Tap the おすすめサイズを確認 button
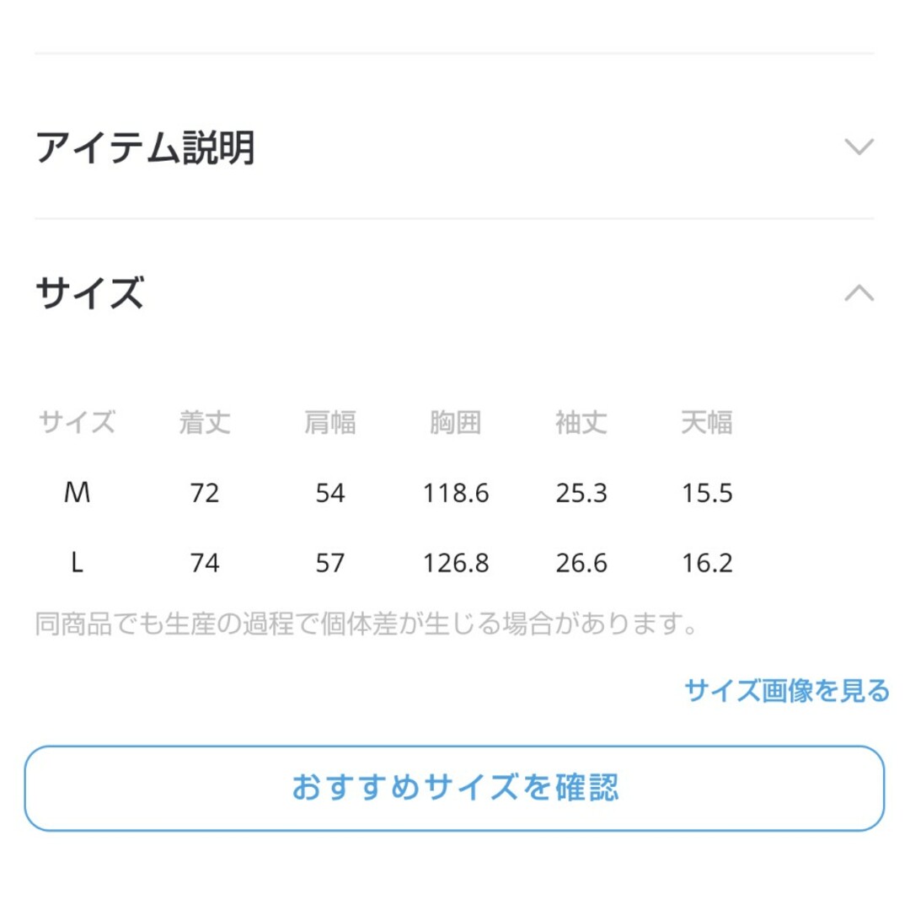This screenshot has width=910, height=910. [x=454, y=788]
